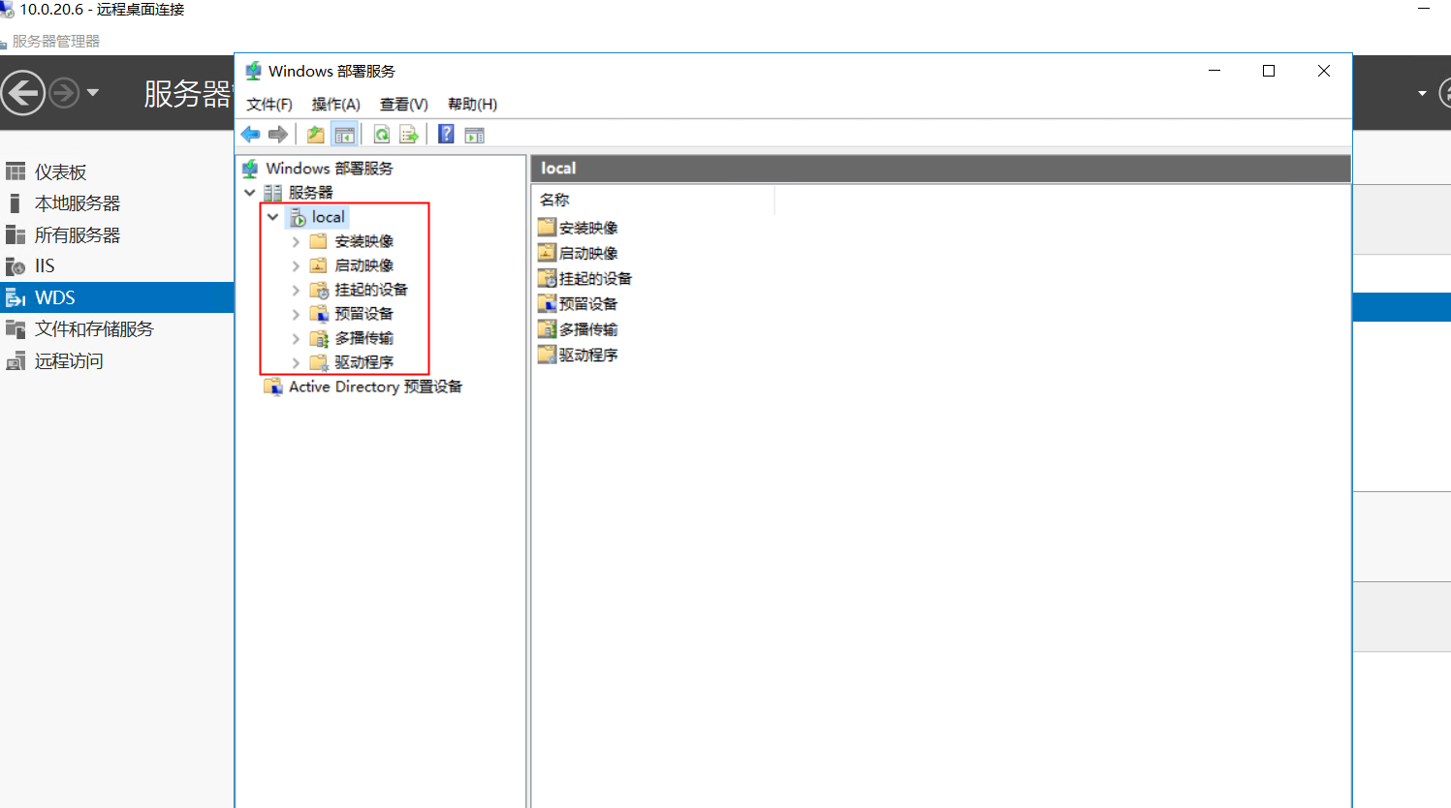Click the Server Manager forward navigation arrow
Screen dimensions: 1451x808
pos(64,93)
